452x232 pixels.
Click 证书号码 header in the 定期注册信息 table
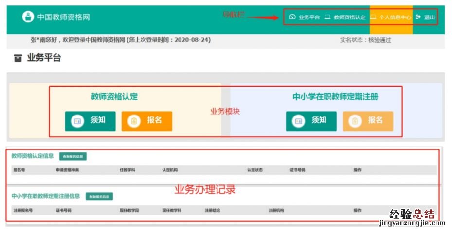click(x=64, y=210)
